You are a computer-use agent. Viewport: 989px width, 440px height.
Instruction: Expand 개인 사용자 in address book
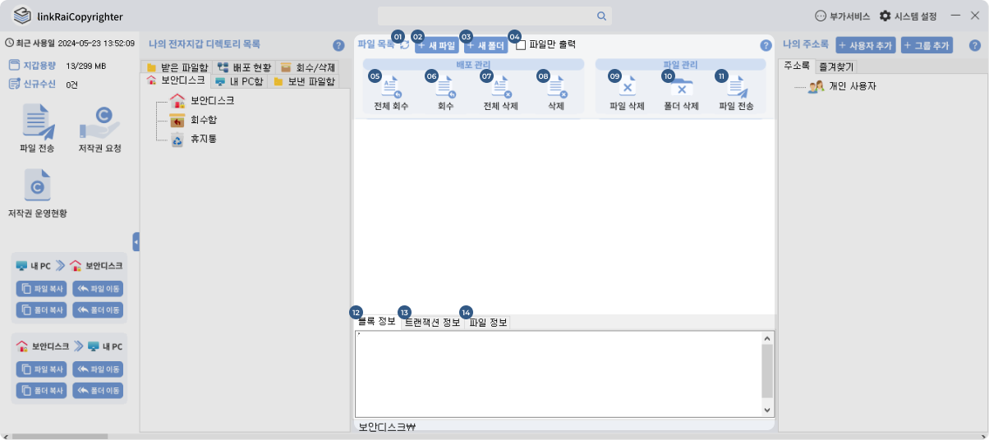click(x=842, y=86)
